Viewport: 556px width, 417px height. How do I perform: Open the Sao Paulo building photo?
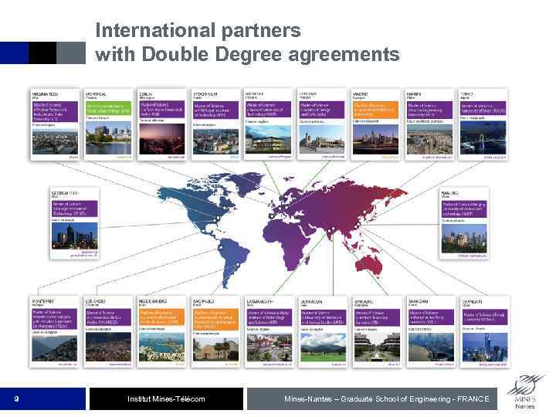(216, 349)
